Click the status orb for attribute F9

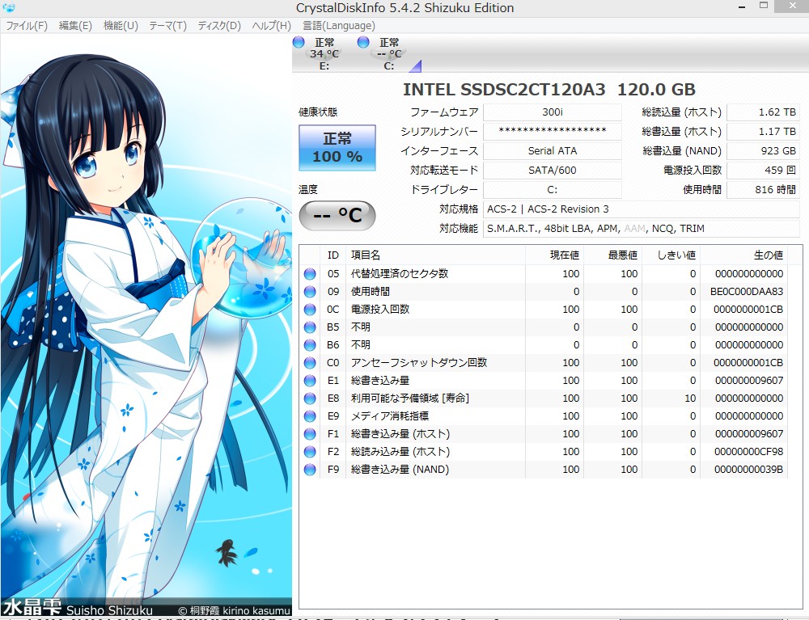point(310,470)
